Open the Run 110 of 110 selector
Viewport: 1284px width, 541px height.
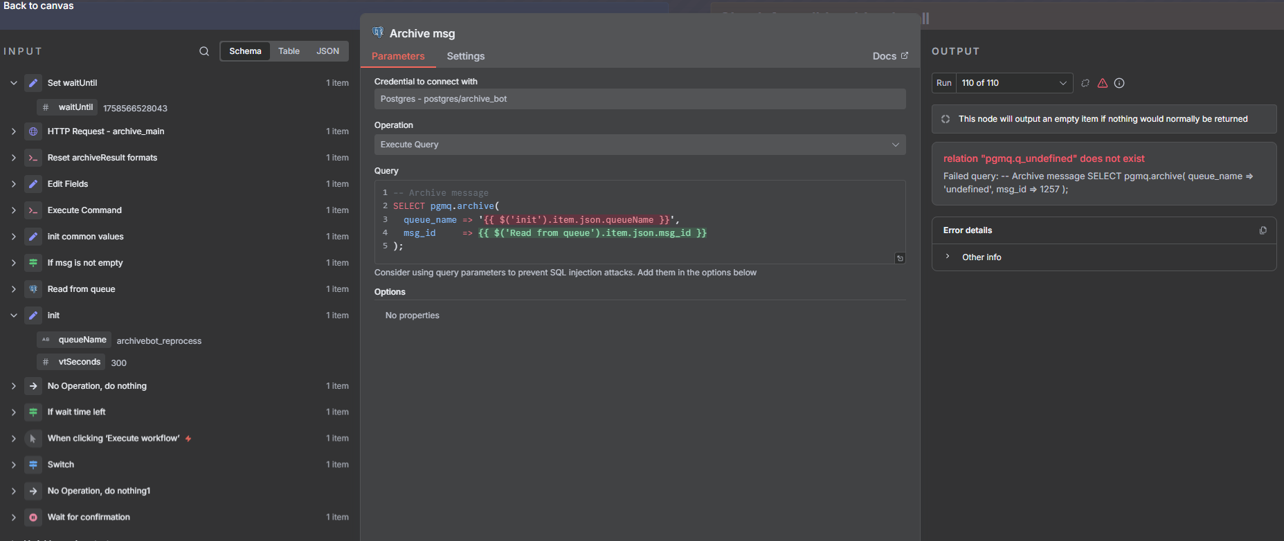point(1013,83)
